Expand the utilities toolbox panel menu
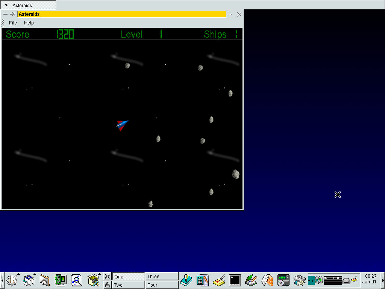The image size is (385, 289). point(93,280)
